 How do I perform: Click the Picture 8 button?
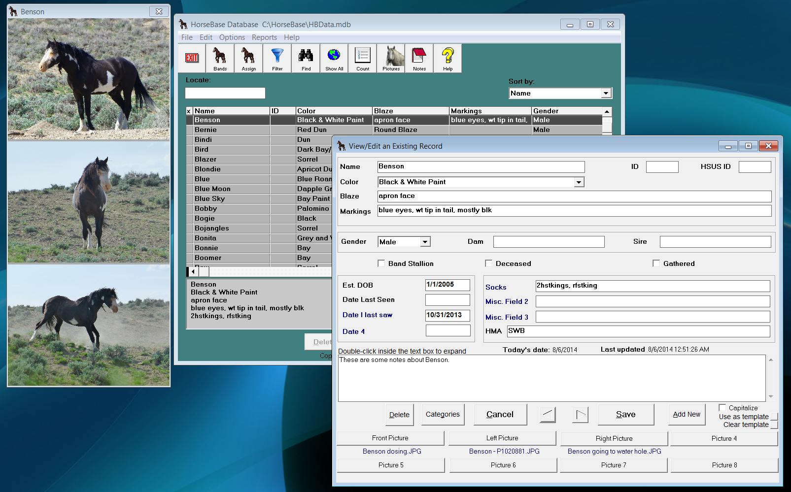(724, 465)
